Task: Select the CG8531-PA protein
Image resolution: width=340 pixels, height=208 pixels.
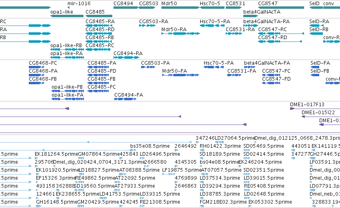Action: click(x=234, y=75)
